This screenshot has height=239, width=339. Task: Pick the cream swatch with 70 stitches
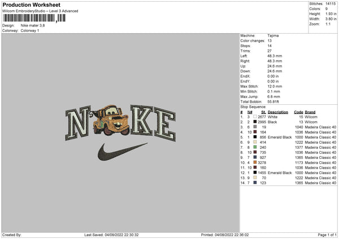click(255, 178)
